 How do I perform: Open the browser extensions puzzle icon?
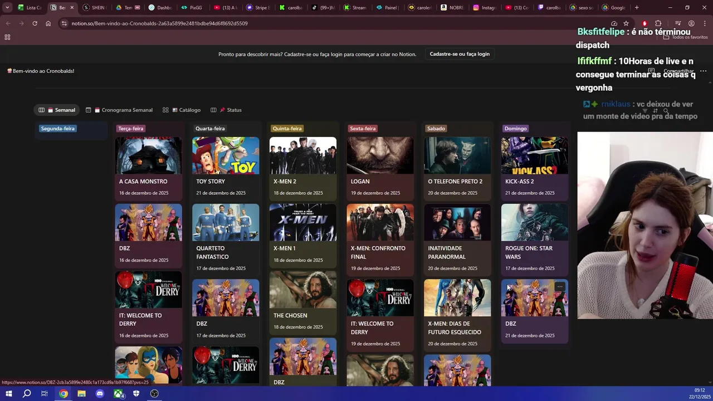coord(658,23)
